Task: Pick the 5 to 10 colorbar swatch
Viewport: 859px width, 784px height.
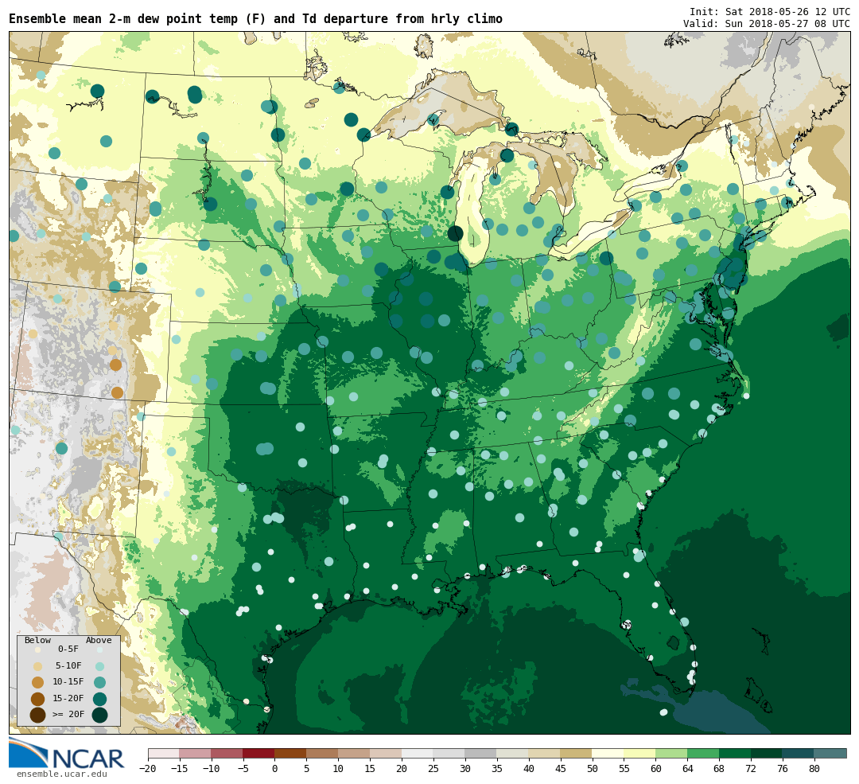Action: [322, 753]
